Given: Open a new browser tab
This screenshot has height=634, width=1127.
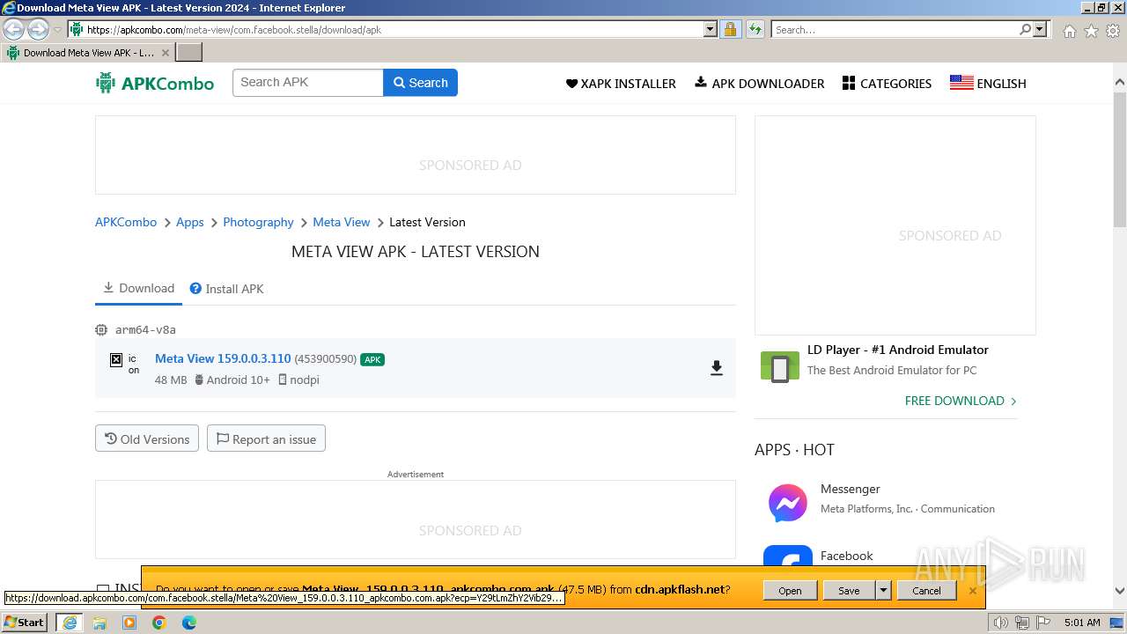Looking at the screenshot, I should (x=189, y=53).
